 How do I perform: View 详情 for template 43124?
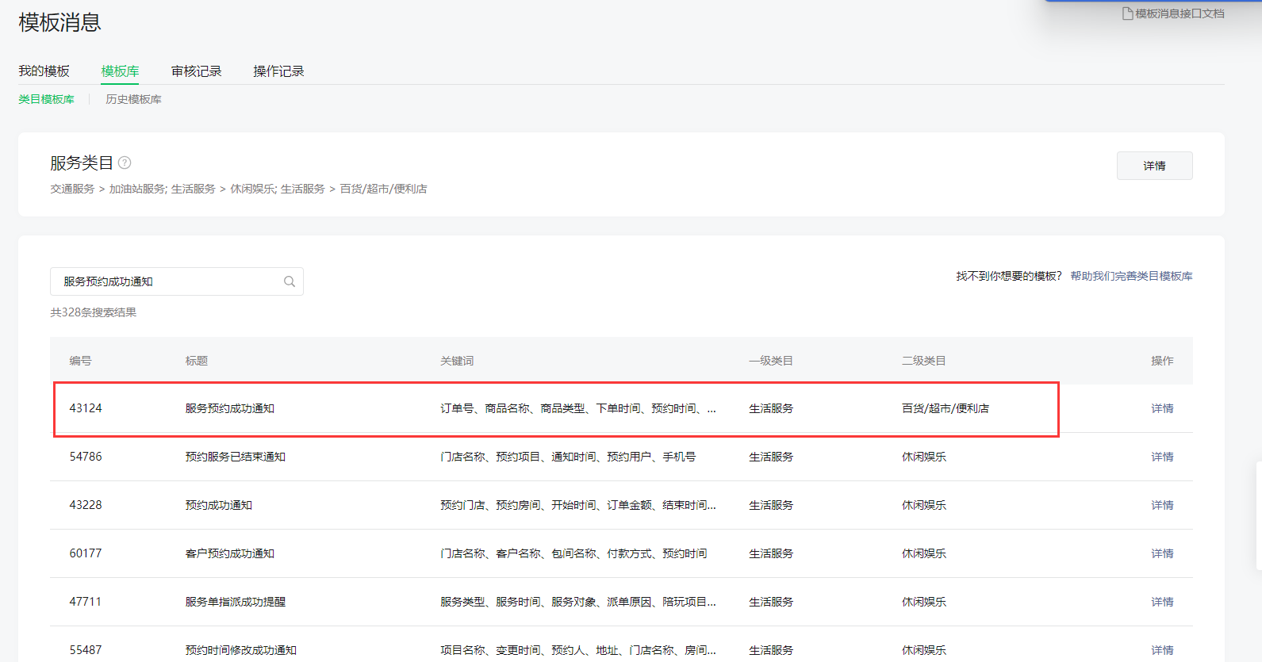coord(1162,408)
